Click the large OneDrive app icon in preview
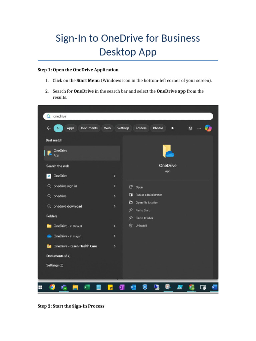The height and width of the screenshot is (341, 256). click(x=168, y=151)
